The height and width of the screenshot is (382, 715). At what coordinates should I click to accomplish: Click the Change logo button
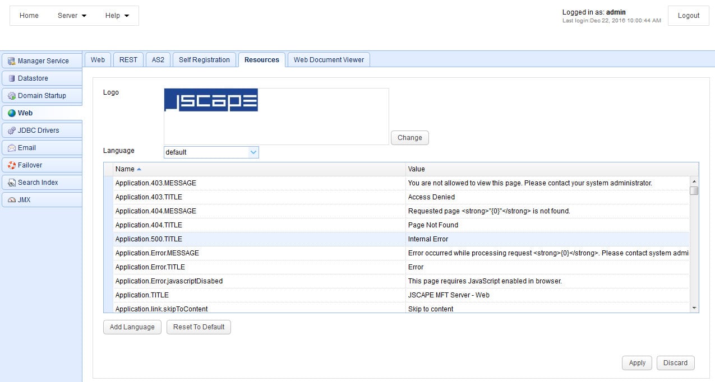pos(409,138)
